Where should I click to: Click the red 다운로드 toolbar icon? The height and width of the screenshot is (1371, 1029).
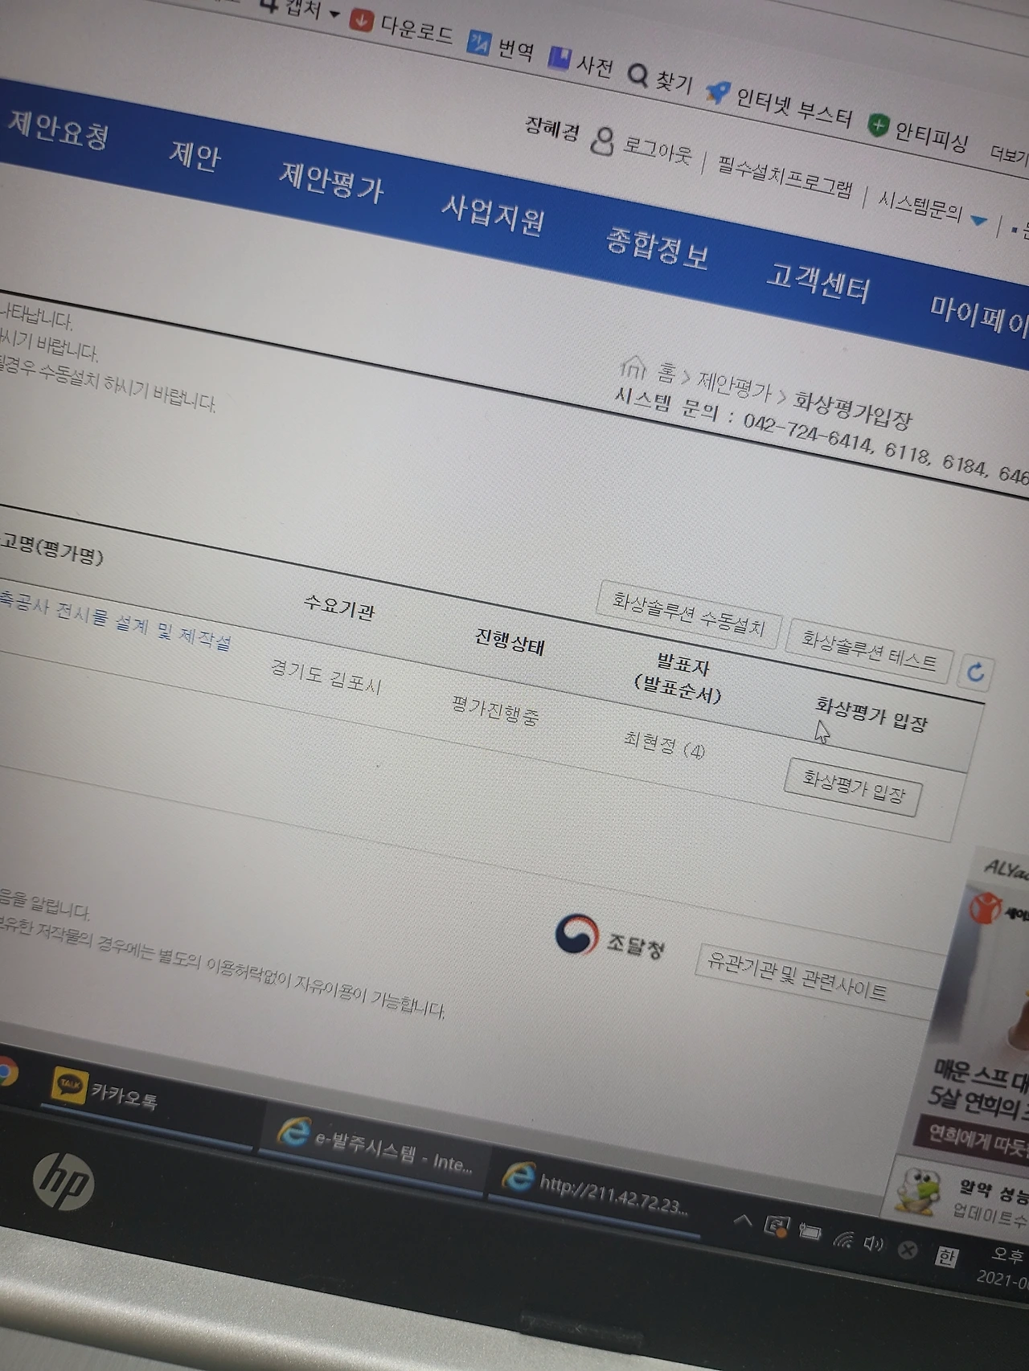tap(362, 20)
